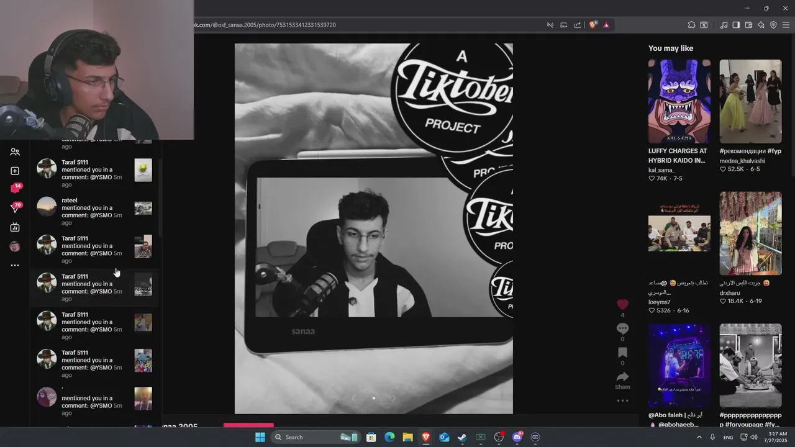Screen dimensions: 795x447
Task: Click the Share arrow icon
Action: 622,377
